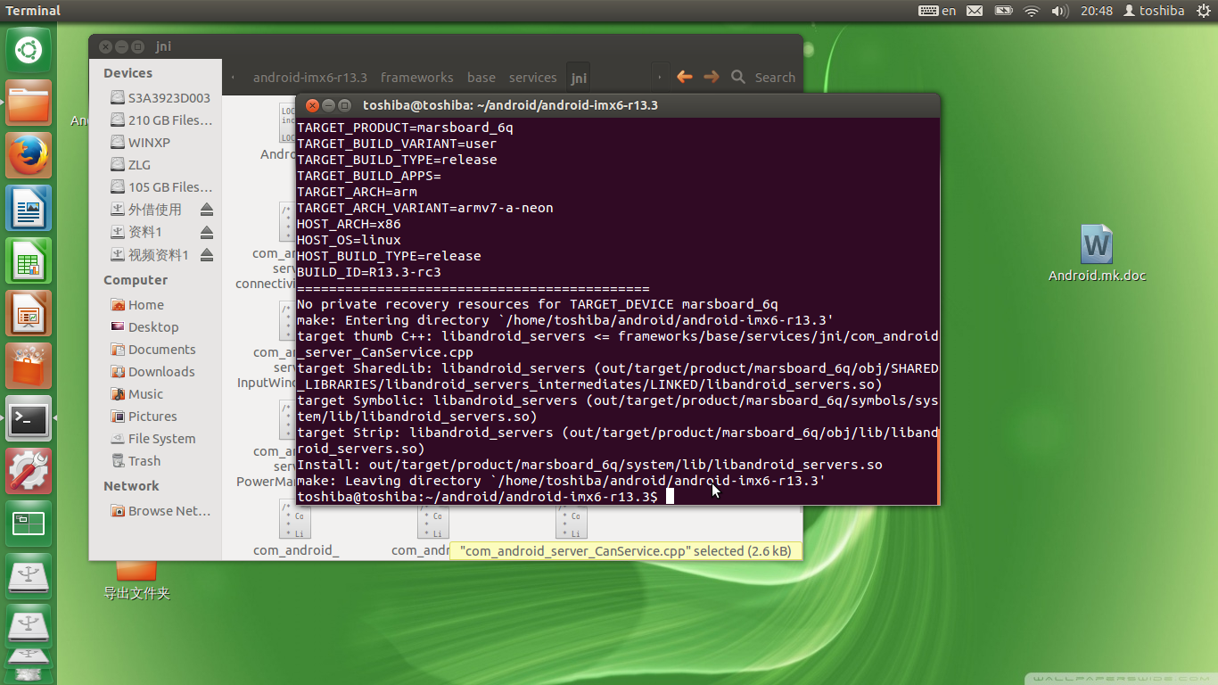The height and width of the screenshot is (685, 1218).
Task: Select the services path bar segment
Action: tap(532, 78)
